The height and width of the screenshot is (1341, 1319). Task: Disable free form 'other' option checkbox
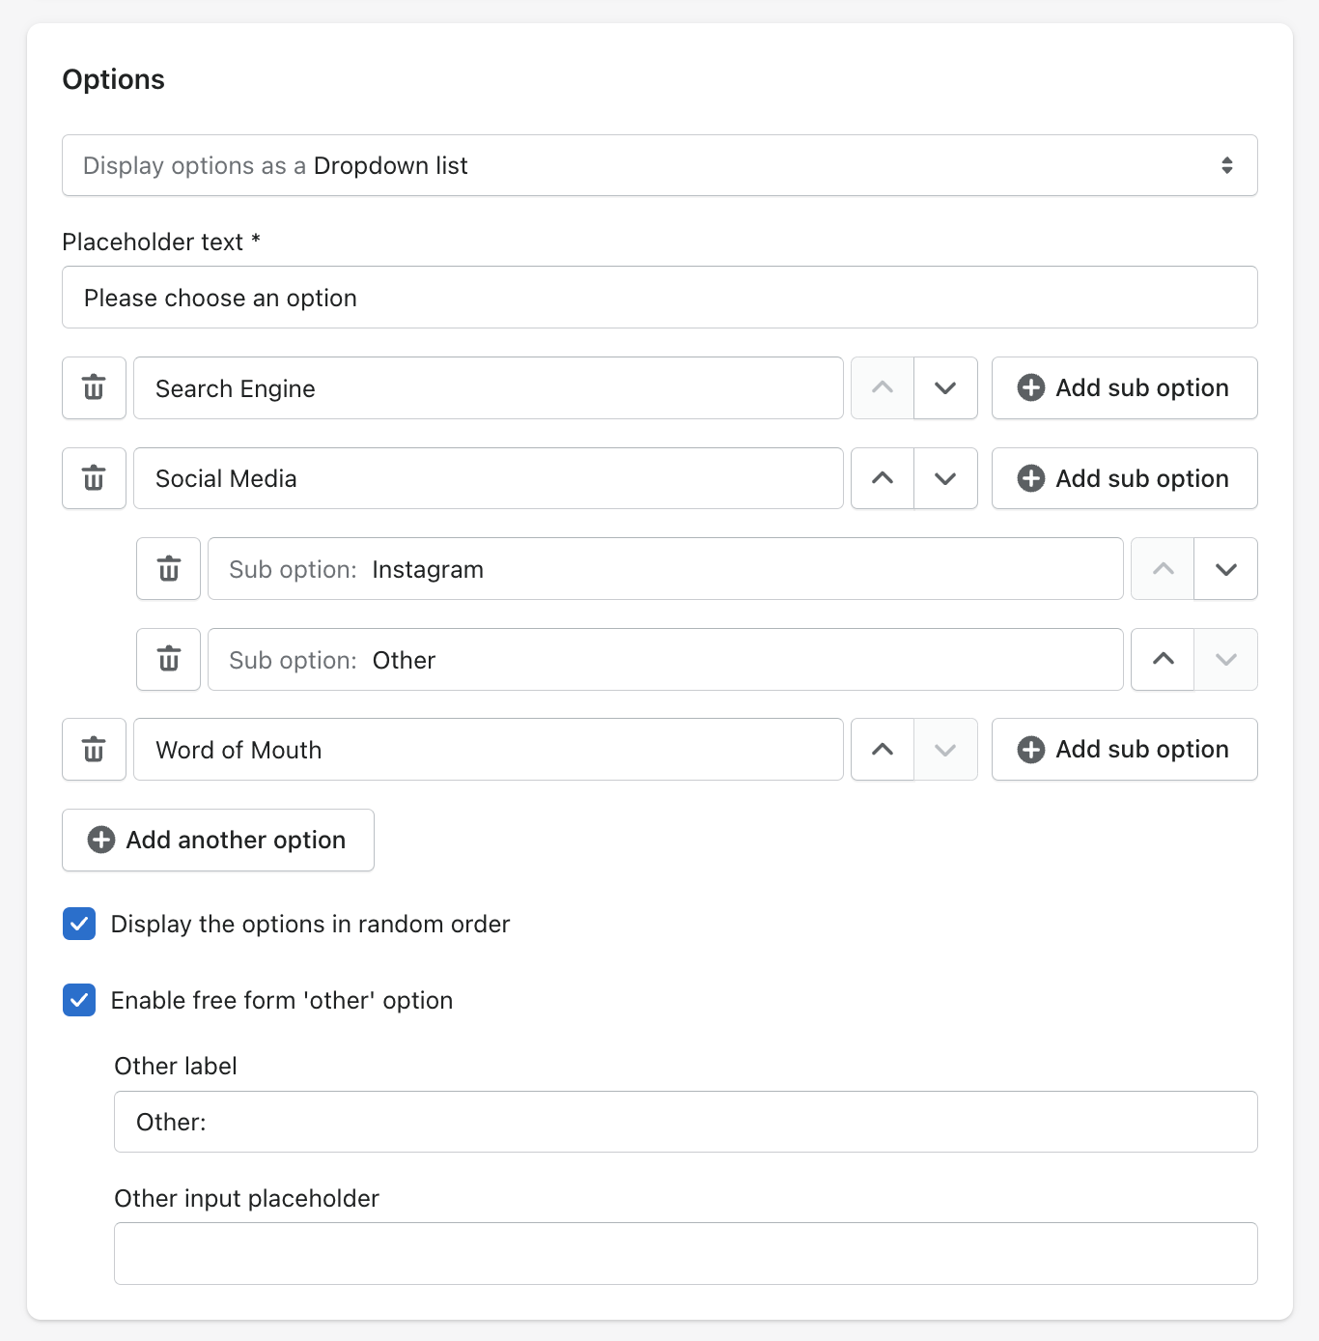pos(79,1000)
